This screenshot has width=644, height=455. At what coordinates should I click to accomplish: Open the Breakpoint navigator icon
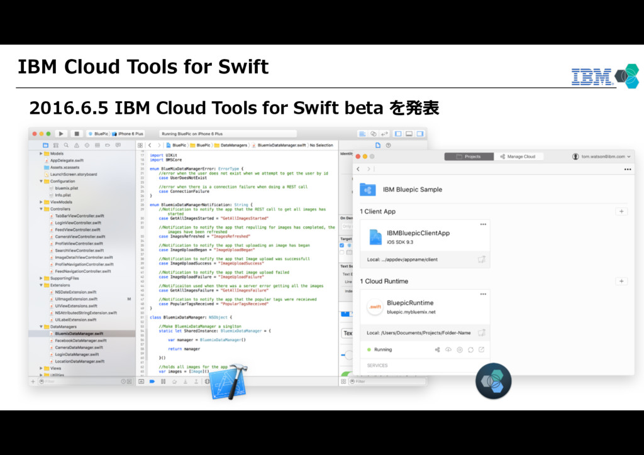point(108,145)
